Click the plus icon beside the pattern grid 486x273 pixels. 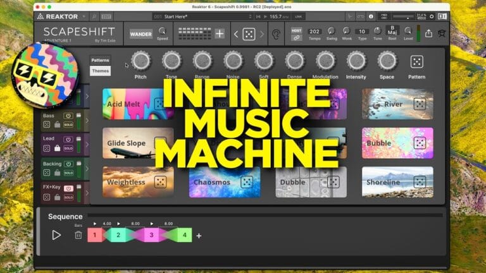pos(220,33)
